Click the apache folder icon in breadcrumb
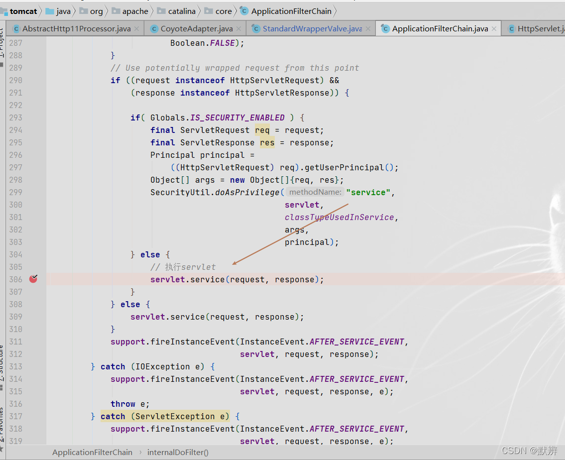Viewport: 565px width, 460px height. click(115, 11)
